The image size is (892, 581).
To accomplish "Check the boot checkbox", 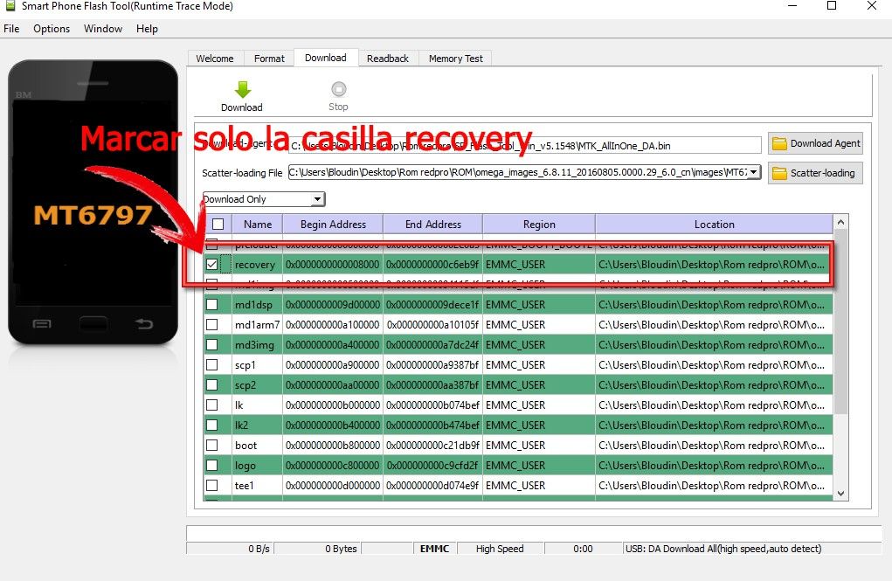I will tap(211, 445).
